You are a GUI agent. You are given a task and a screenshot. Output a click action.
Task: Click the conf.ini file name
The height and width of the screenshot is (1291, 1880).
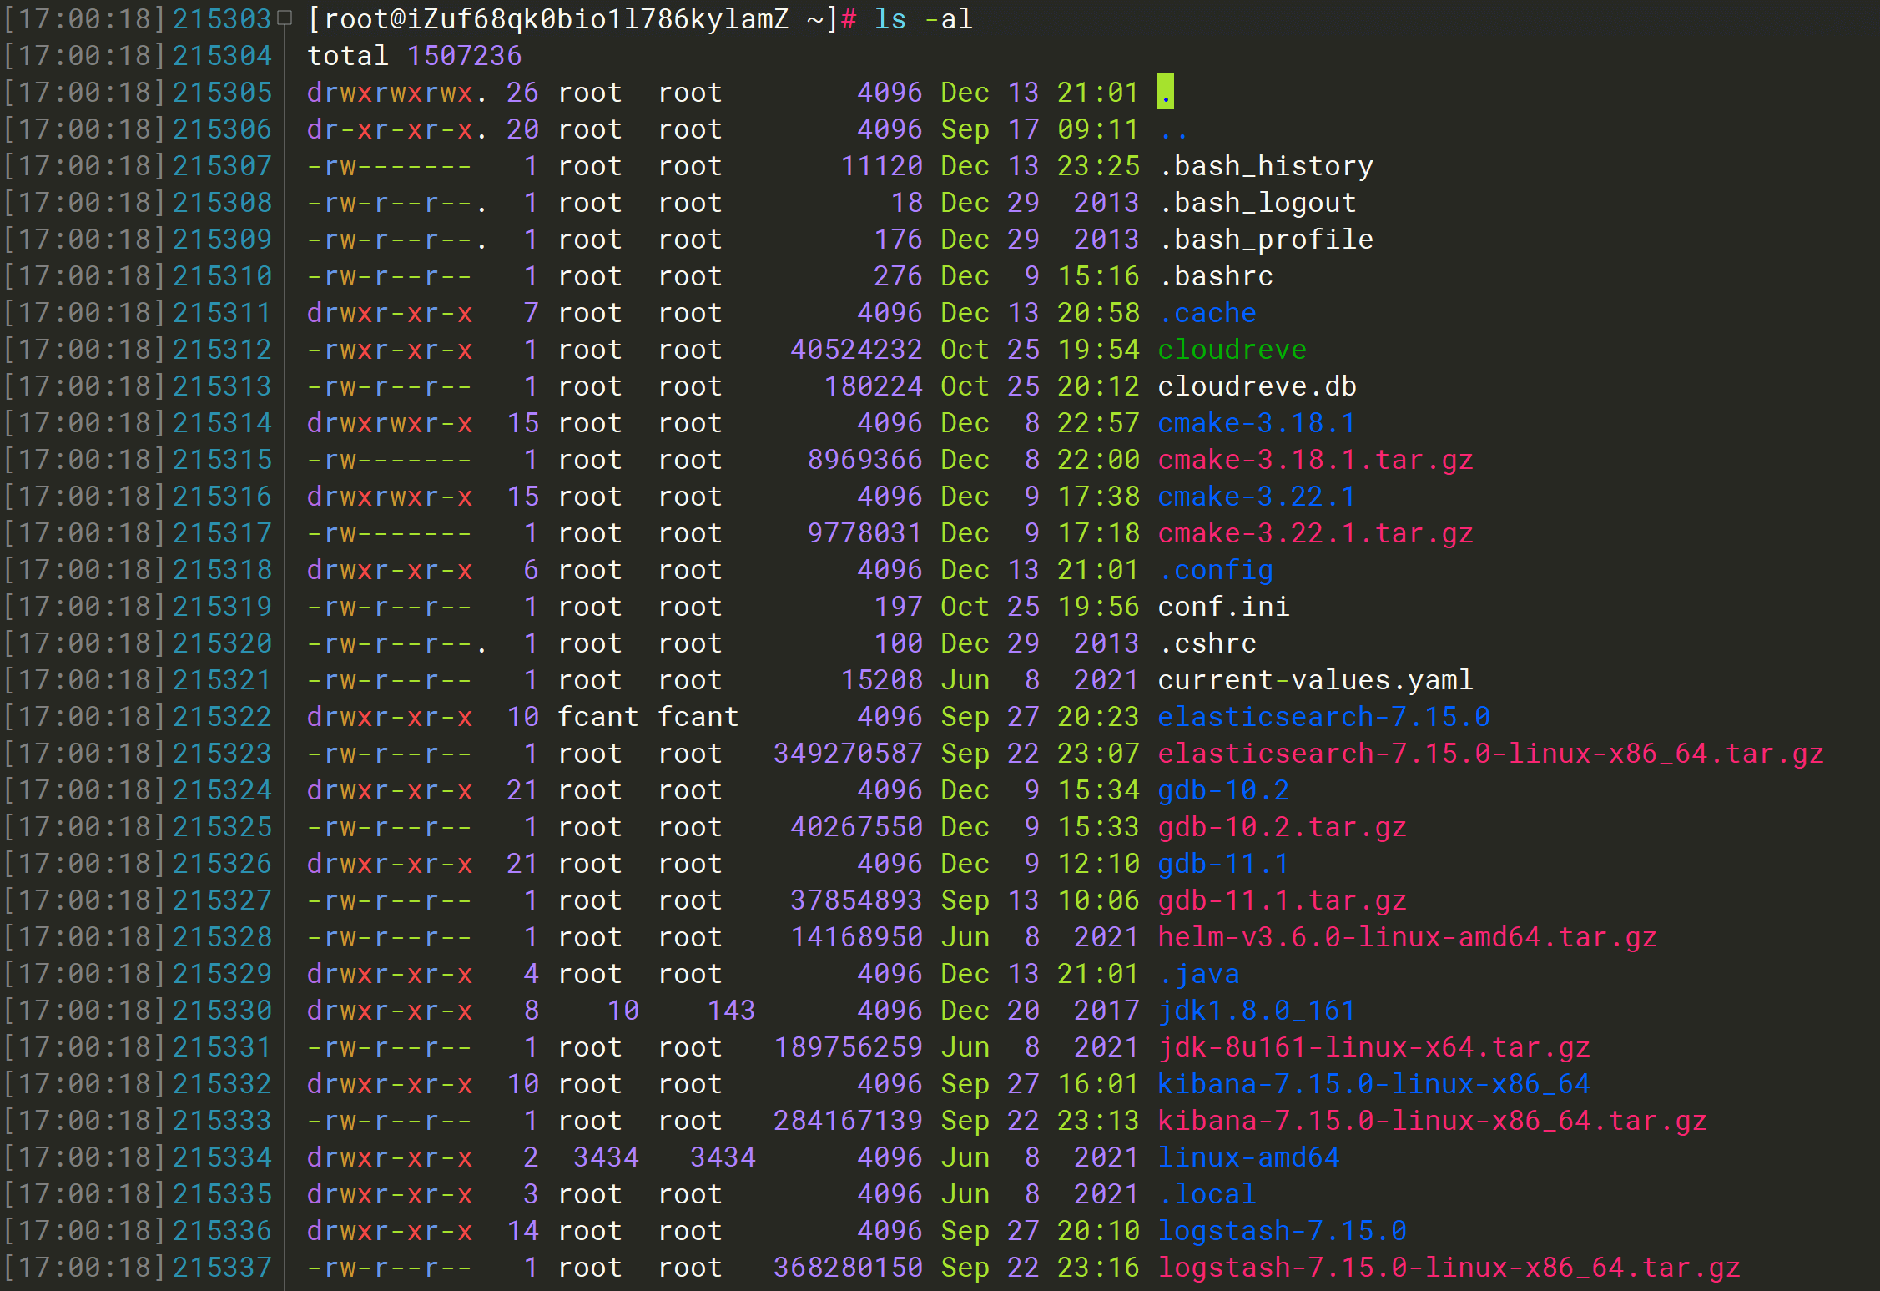click(x=1223, y=607)
